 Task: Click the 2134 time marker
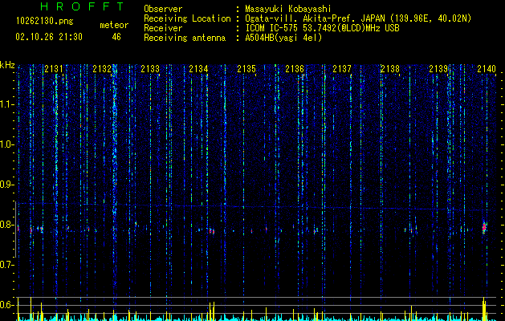pos(198,68)
